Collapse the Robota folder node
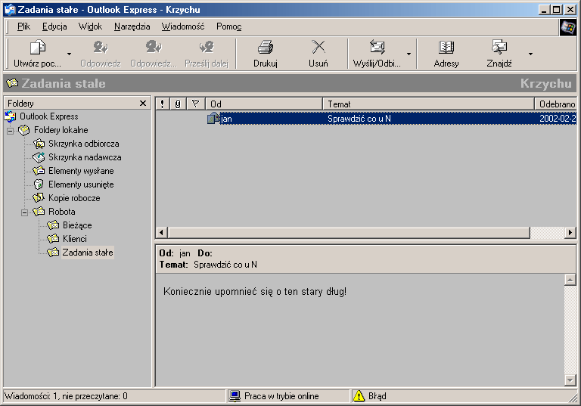The image size is (581, 406). pyautogui.click(x=24, y=212)
